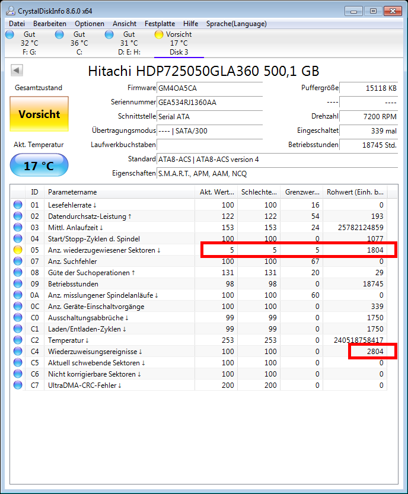Click status icon for Geräte-Einschaltvorgänge
The height and width of the screenshot is (494, 408).
[18, 306]
